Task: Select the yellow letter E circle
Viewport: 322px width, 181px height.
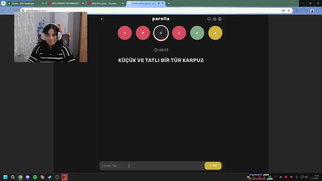Action: (x=215, y=33)
